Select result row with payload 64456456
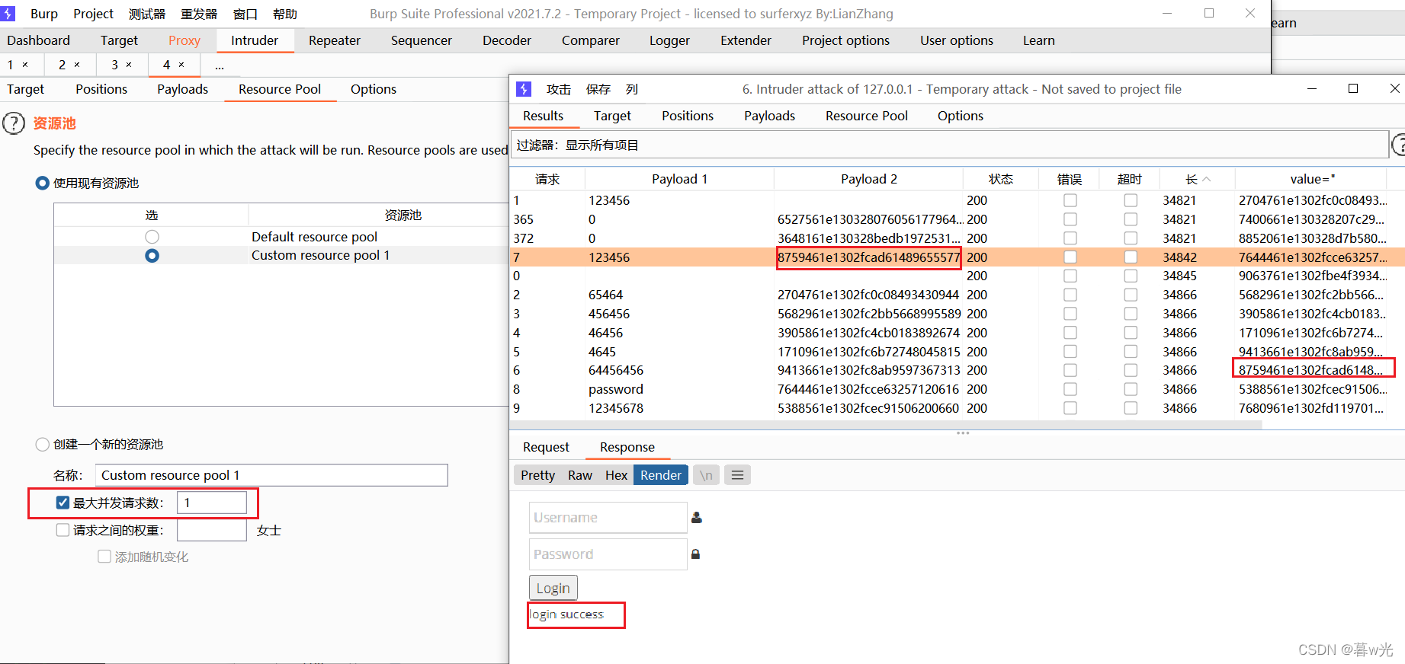 [x=957, y=370]
